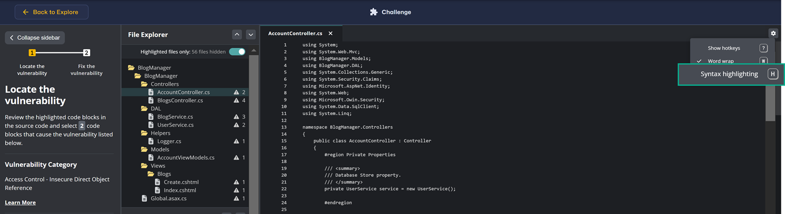Click the Global.asax.cs file icon
Viewport: 785px width, 214px height.
pos(144,198)
